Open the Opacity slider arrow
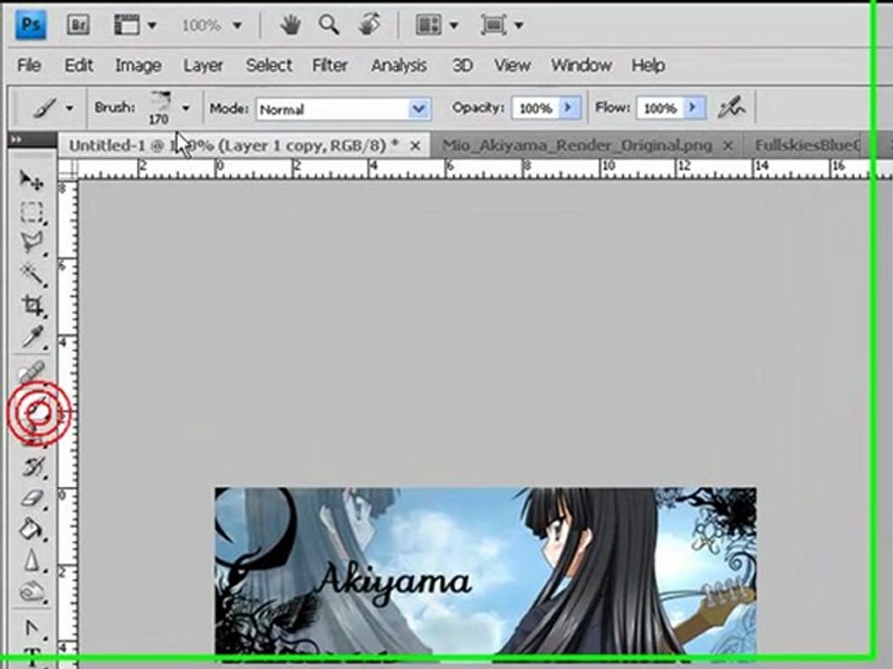 [x=569, y=108]
